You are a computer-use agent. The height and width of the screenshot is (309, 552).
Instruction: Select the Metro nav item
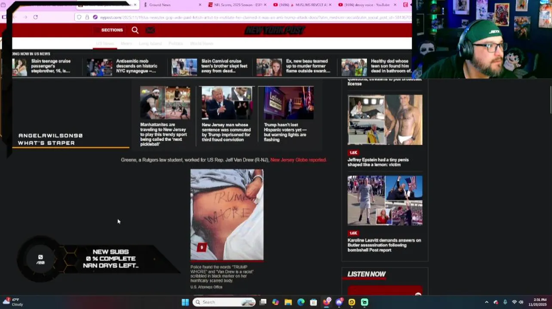pos(126,44)
